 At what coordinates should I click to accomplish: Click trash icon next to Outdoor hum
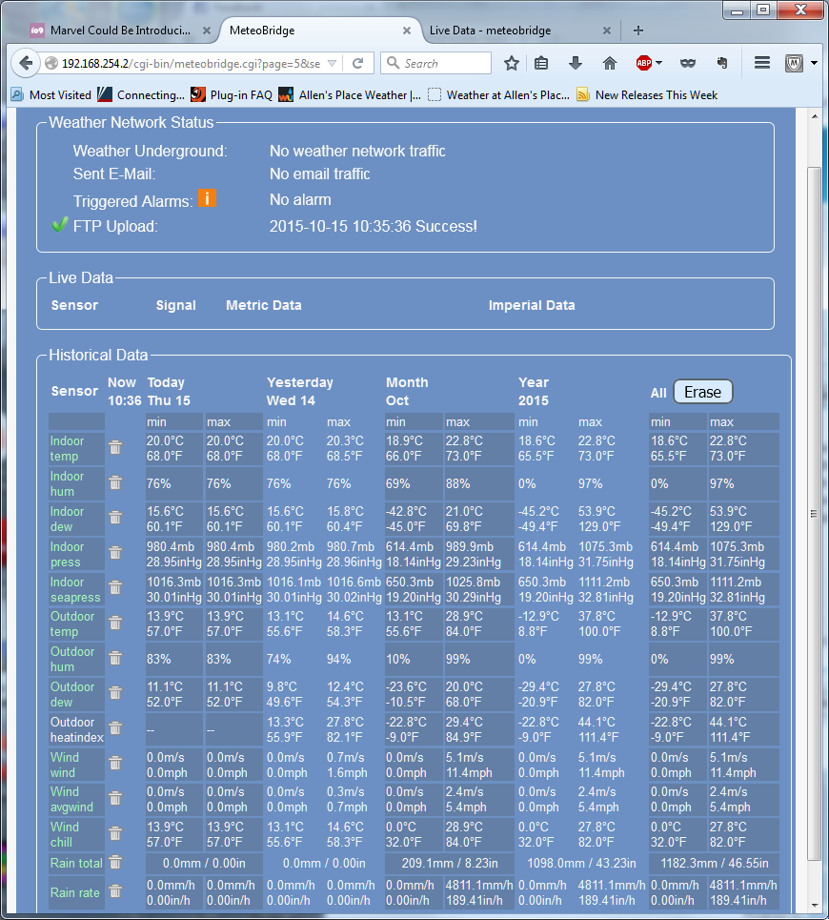(115, 659)
